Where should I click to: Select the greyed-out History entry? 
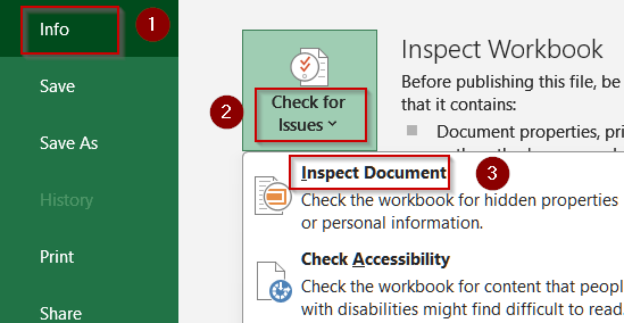[66, 200]
